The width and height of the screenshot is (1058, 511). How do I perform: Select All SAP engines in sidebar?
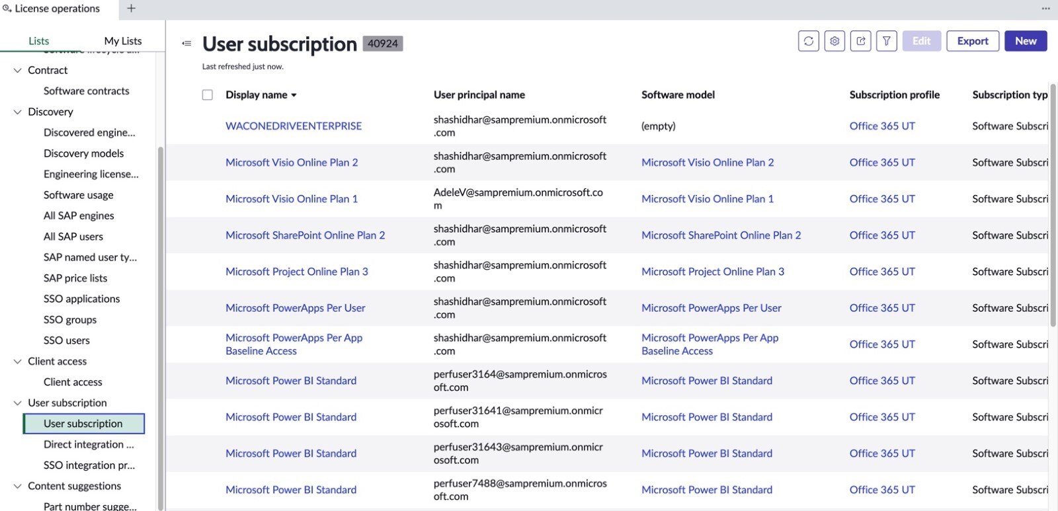tap(79, 216)
